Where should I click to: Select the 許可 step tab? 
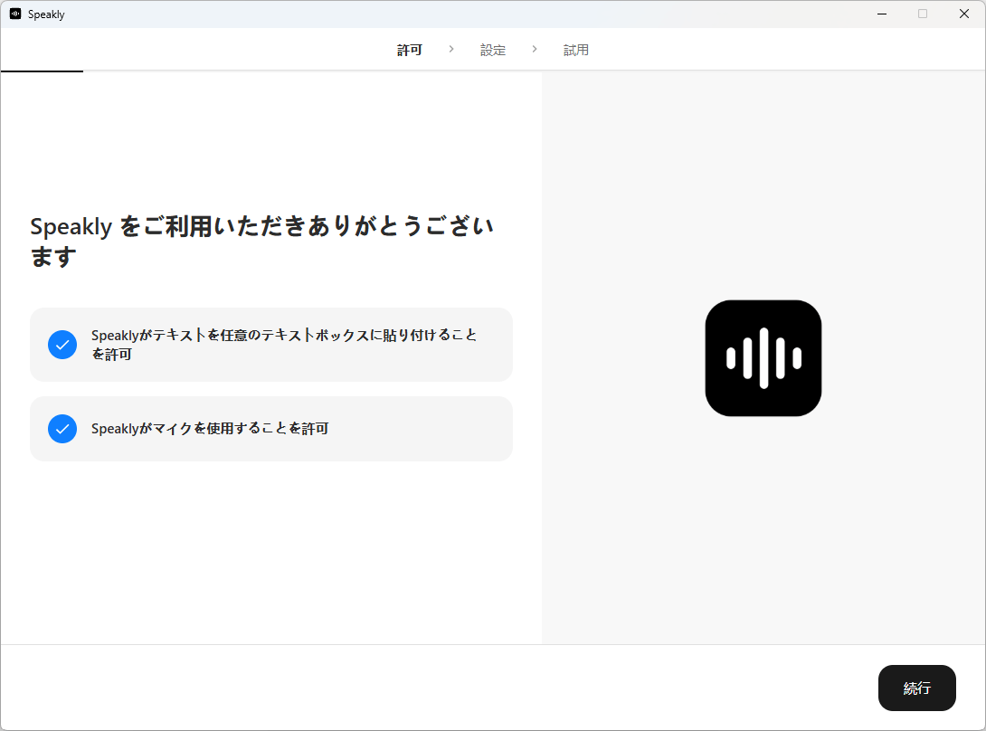click(410, 51)
